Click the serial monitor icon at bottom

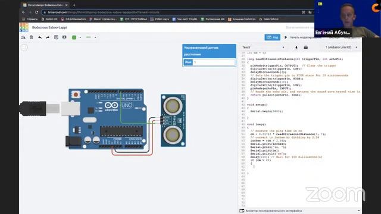pyautogui.click(x=242, y=211)
